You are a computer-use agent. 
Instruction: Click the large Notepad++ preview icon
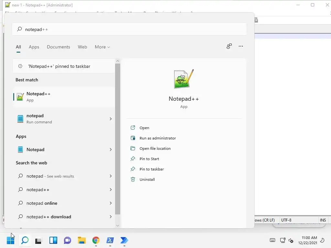[x=184, y=79]
